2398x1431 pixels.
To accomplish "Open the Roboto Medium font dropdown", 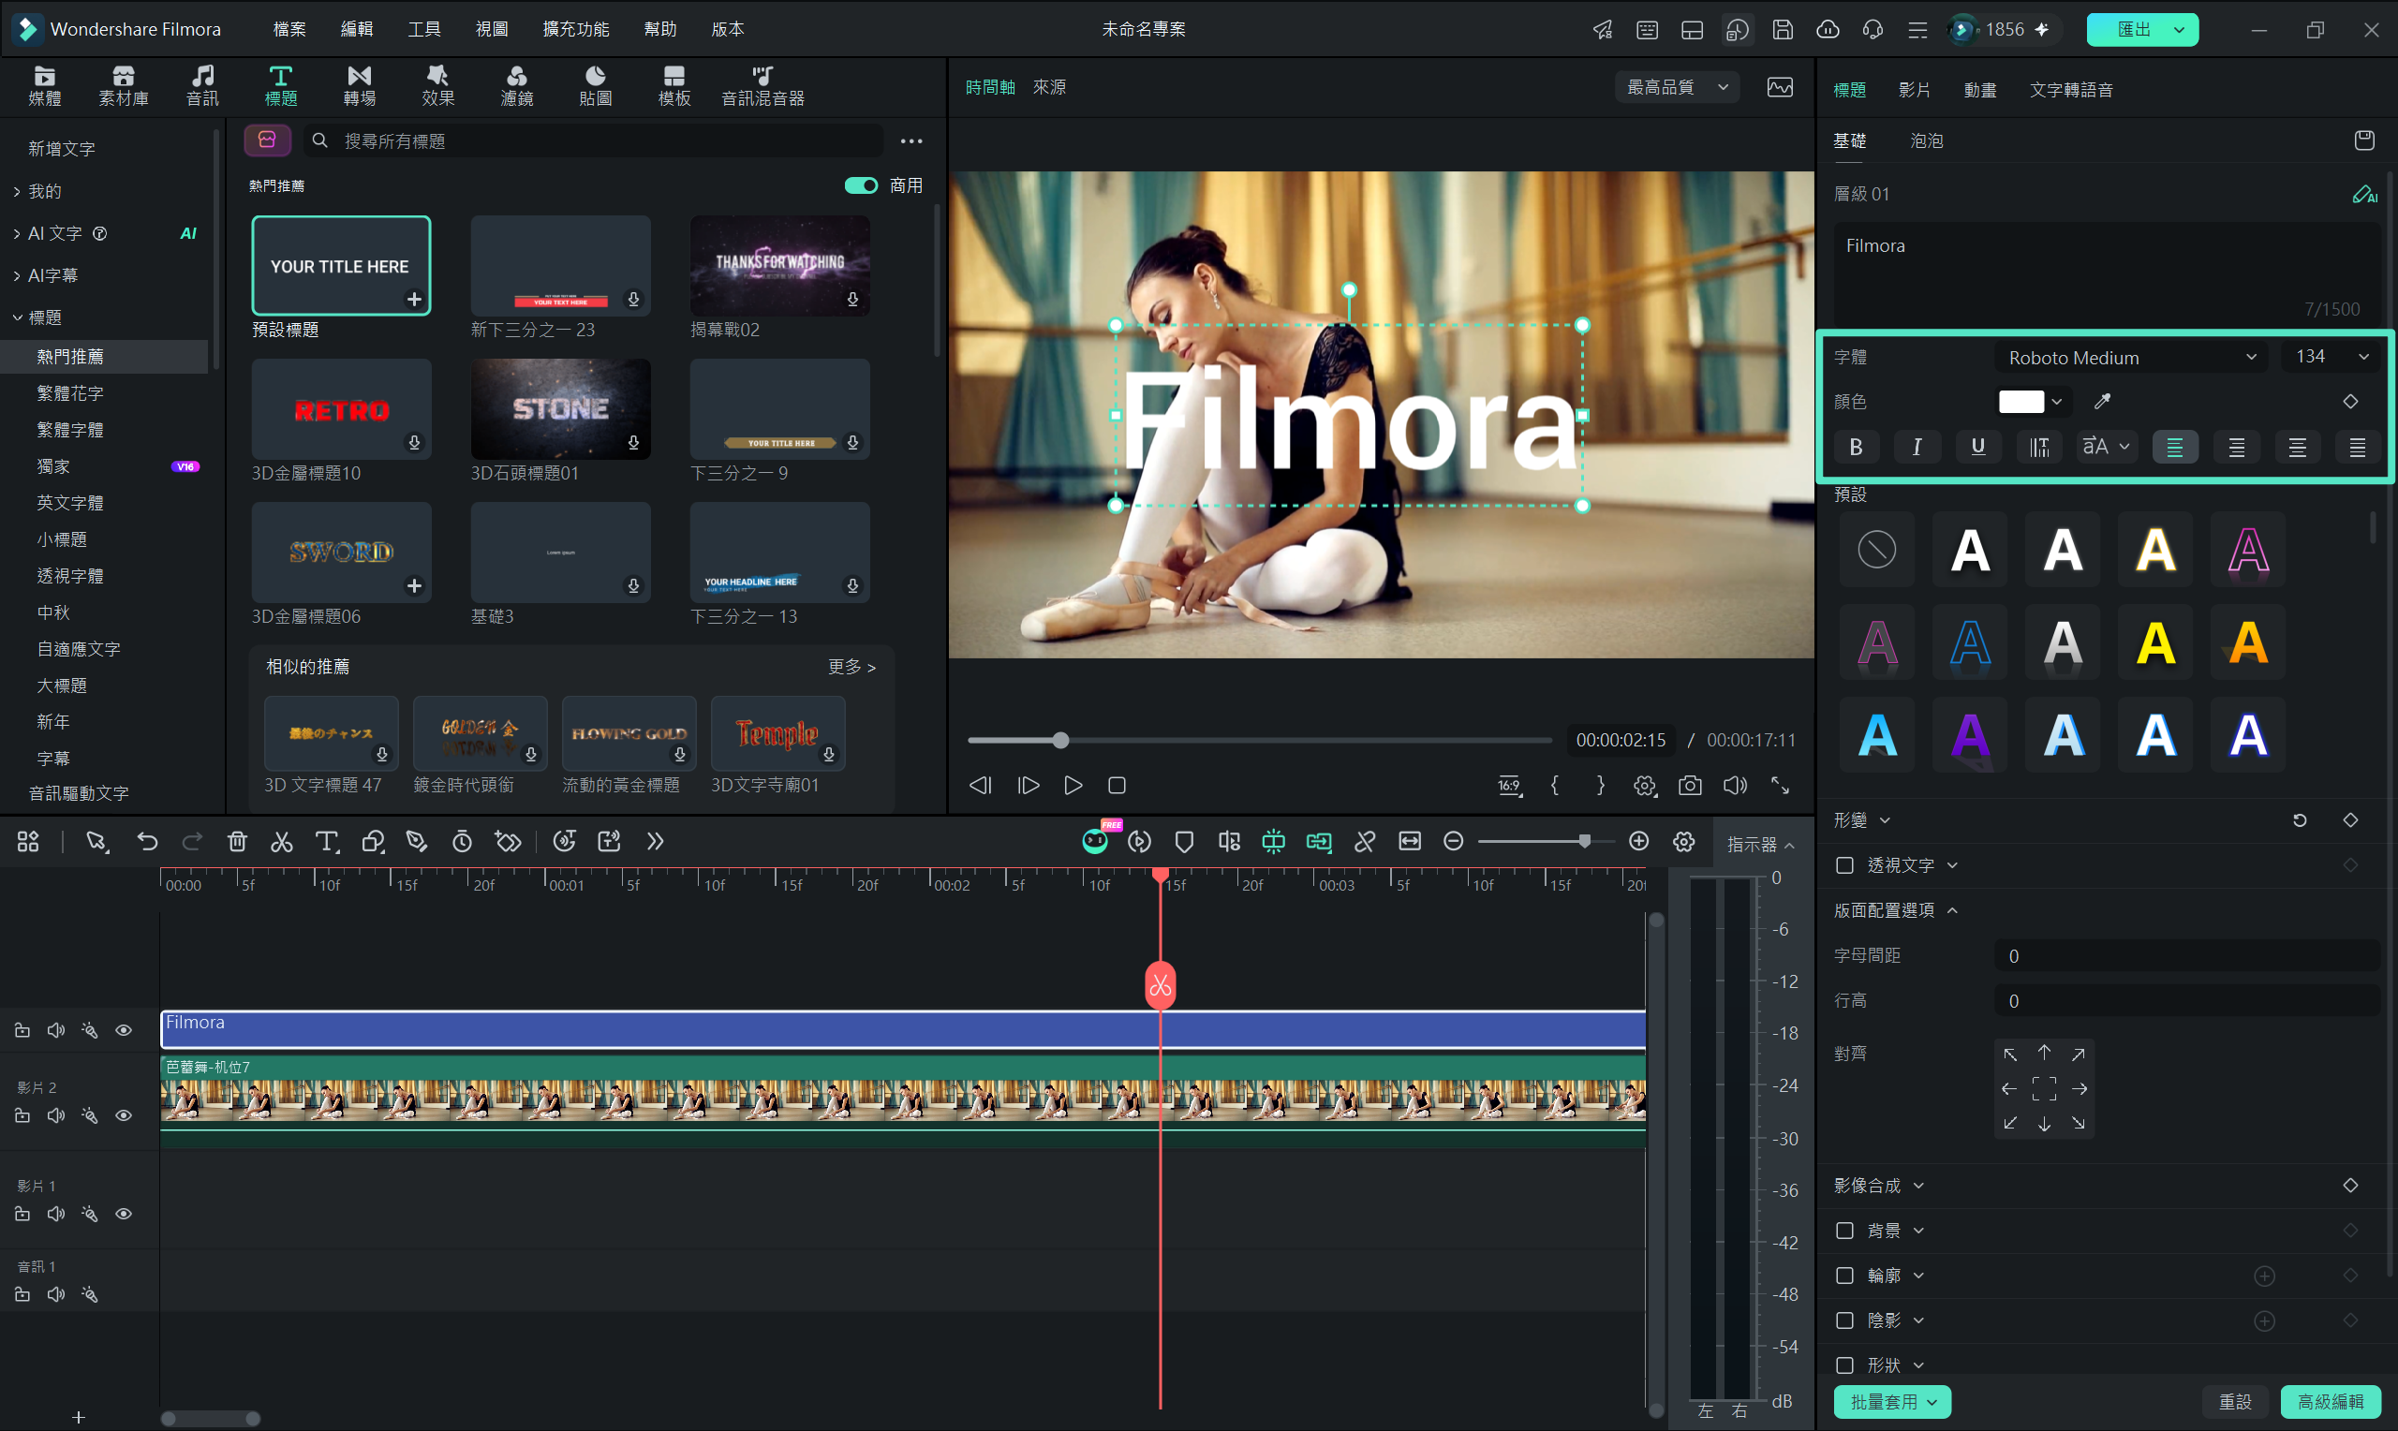I will point(2132,358).
